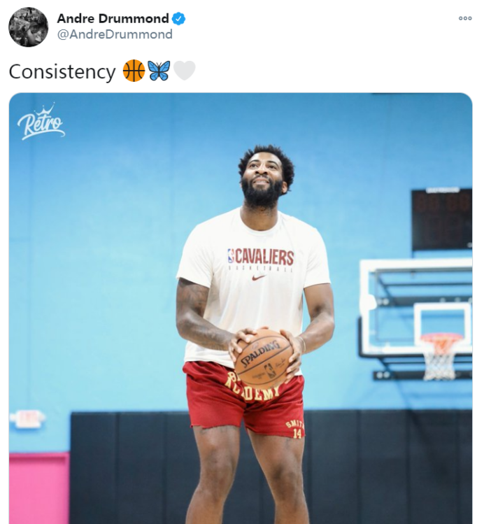Select the word Consistency in the tweet
The height and width of the screenshot is (524, 484).
click(x=62, y=72)
